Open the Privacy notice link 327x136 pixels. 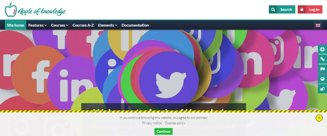152,123
